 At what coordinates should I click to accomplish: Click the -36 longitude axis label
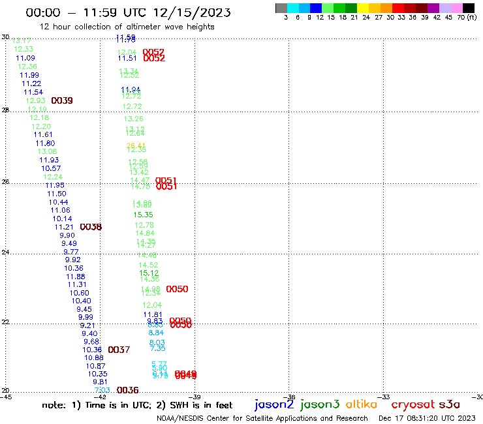tap(290, 397)
